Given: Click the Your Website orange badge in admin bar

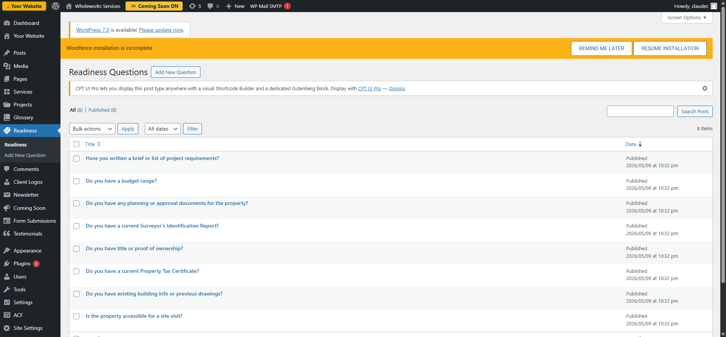Looking at the screenshot, I should [24, 6].
